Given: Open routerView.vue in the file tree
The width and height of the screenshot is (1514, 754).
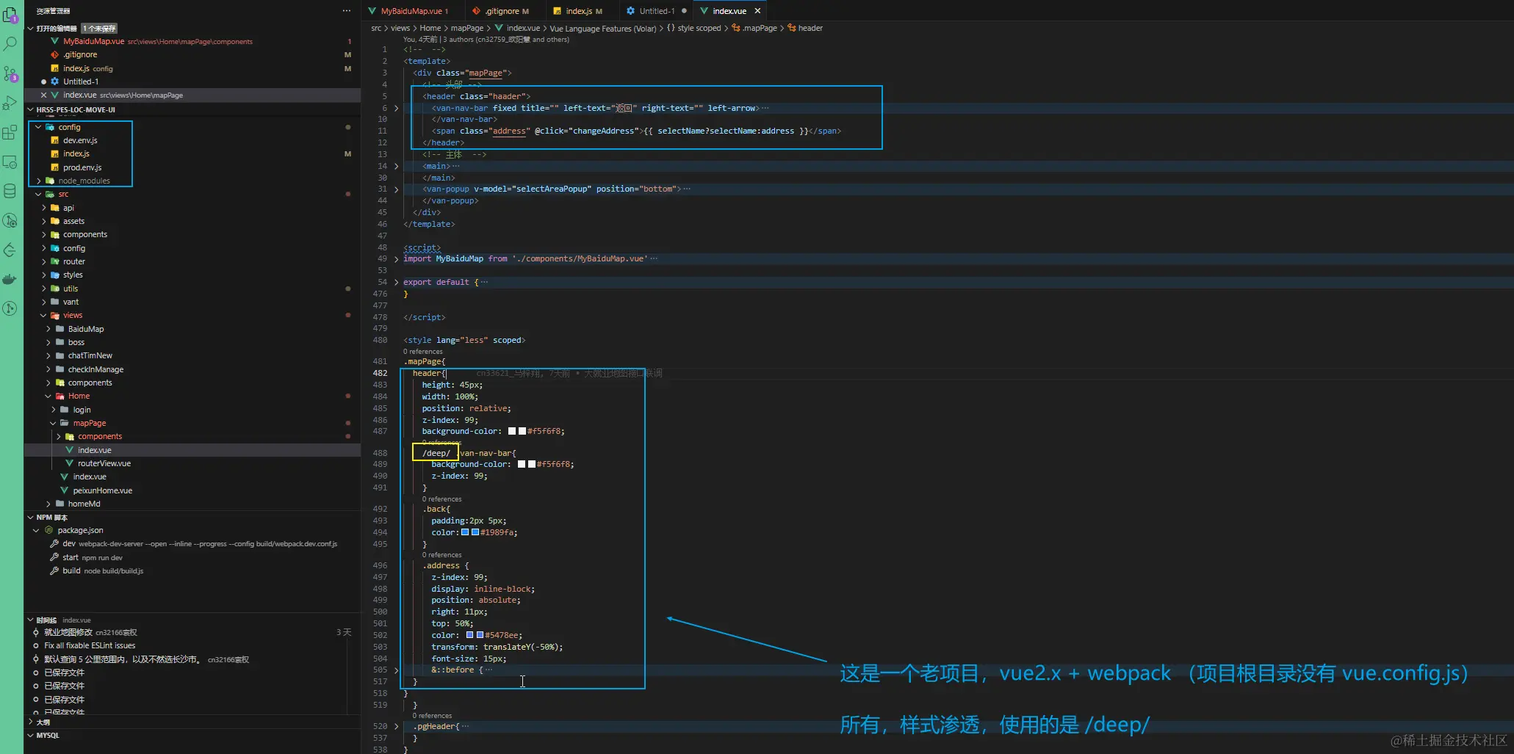Looking at the screenshot, I should (104, 463).
